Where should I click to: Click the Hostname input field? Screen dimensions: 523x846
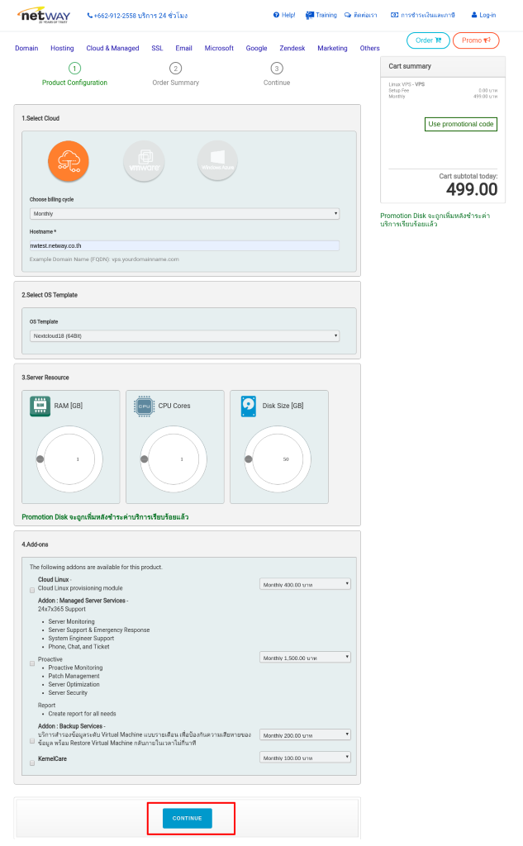pyautogui.click(x=184, y=245)
